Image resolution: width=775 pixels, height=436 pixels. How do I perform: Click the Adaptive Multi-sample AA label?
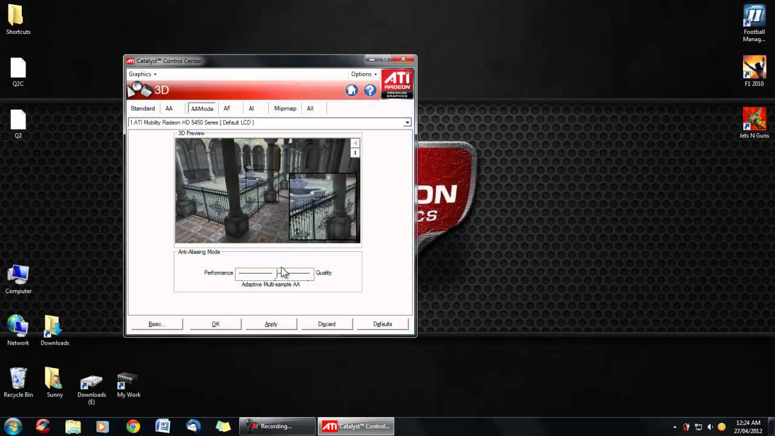click(x=271, y=284)
